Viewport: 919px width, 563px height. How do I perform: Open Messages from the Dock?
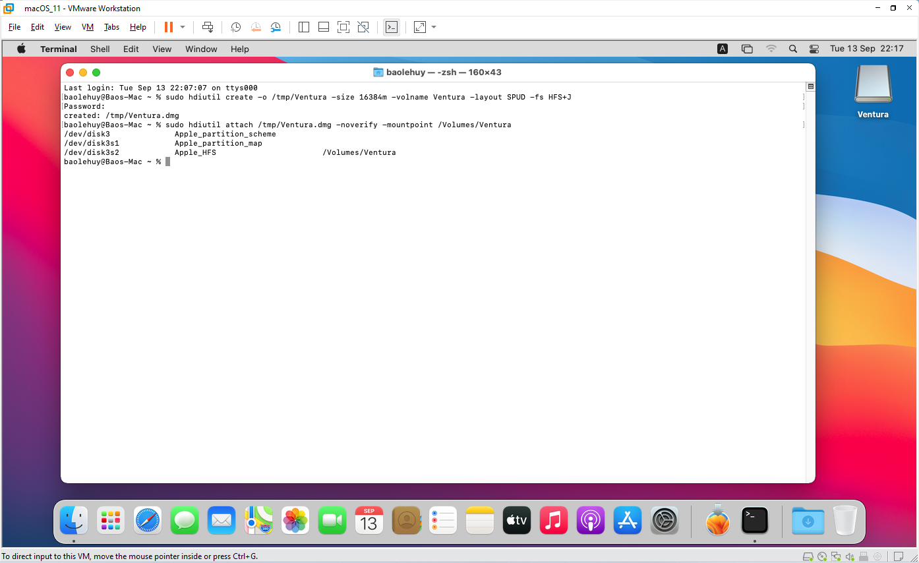click(x=185, y=521)
